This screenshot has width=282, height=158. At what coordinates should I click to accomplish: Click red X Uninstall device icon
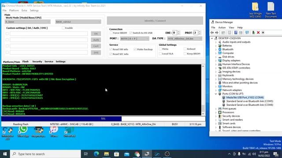[258, 32]
